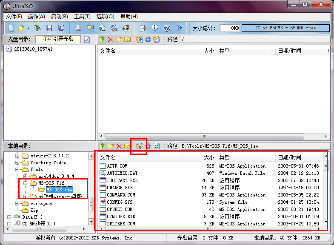Click the Open CD/DVD green arrow icon

point(37,28)
